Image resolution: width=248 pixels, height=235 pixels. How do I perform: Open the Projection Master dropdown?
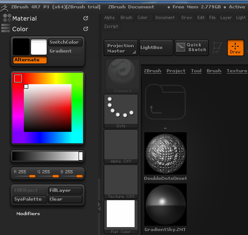tap(121, 48)
